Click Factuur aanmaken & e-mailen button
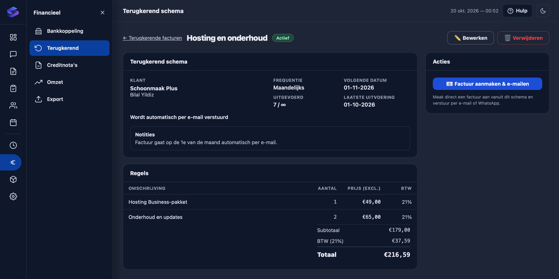Image resolution: width=559 pixels, height=279 pixels. [x=487, y=84]
